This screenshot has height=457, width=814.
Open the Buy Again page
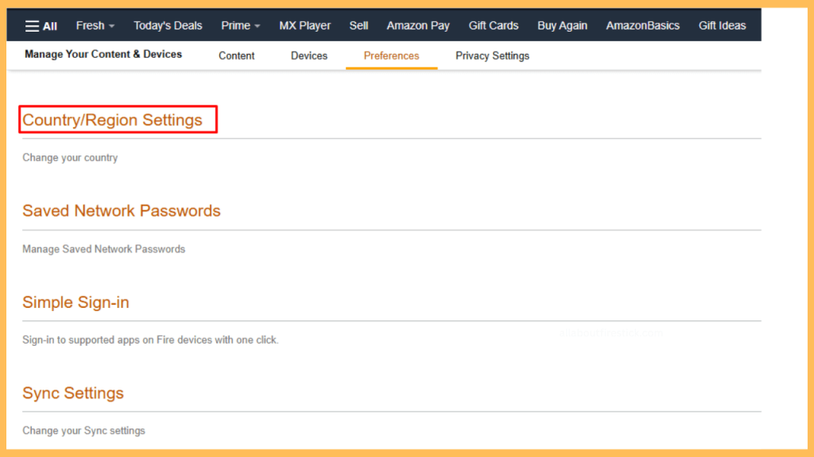(562, 25)
